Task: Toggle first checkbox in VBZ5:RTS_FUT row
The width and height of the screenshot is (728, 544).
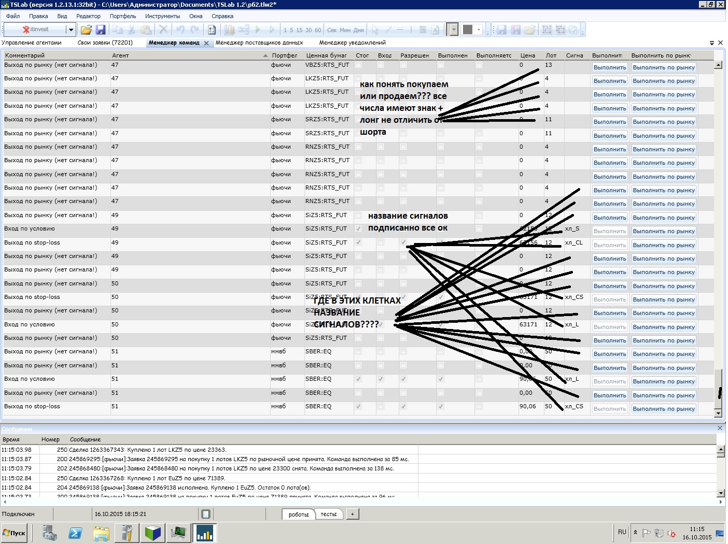Action: coord(358,65)
